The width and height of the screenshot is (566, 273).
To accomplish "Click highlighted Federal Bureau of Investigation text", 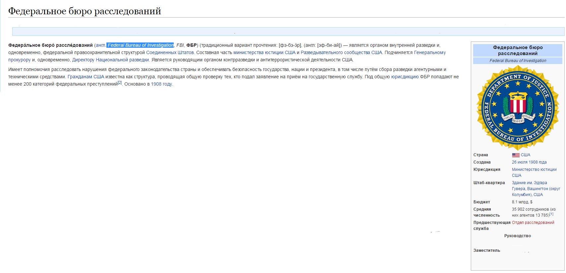I will coord(140,45).
